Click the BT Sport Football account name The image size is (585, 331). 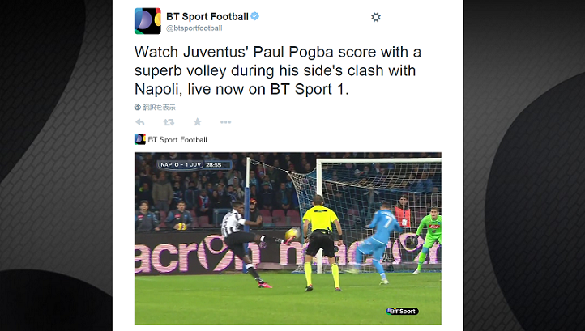coord(207,17)
